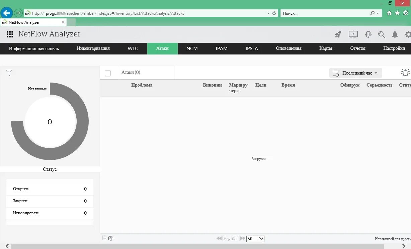The height and width of the screenshot is (249, 411).
Task: Click the browser back arrow button
Action: coord(7,13)
